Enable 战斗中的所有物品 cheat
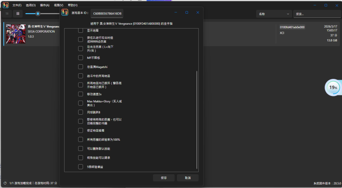The image size is (342, 188). coord(80,76)
